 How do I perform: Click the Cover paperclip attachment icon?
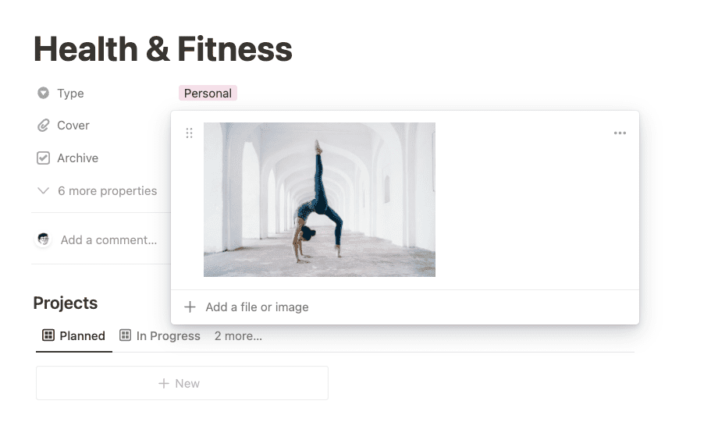44,126
